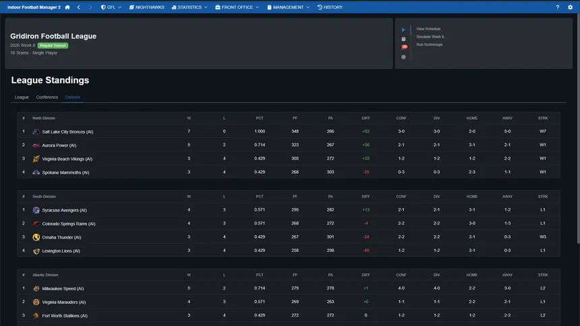Expand the Front Office menu

(x=237, y=7)
